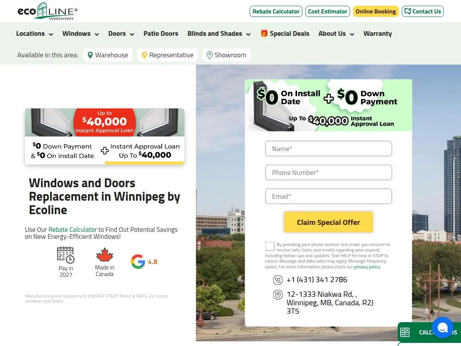
Task: Click the Name input field
Action: 328,149
